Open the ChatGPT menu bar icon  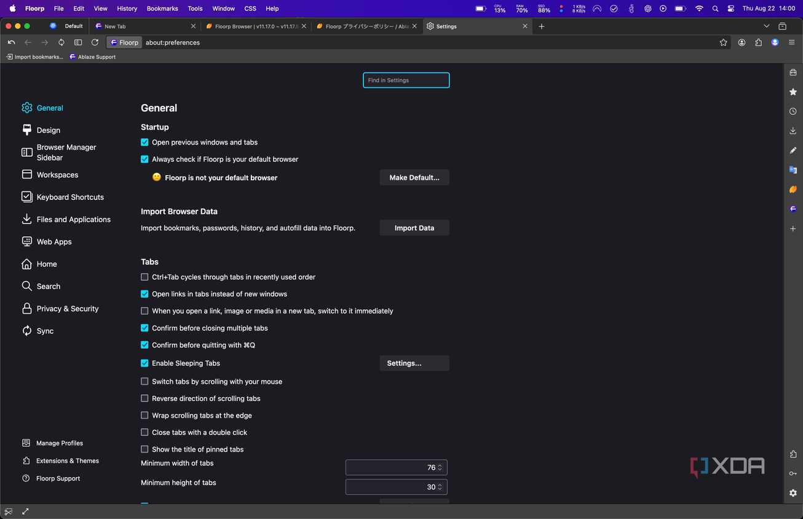[647, 9]
